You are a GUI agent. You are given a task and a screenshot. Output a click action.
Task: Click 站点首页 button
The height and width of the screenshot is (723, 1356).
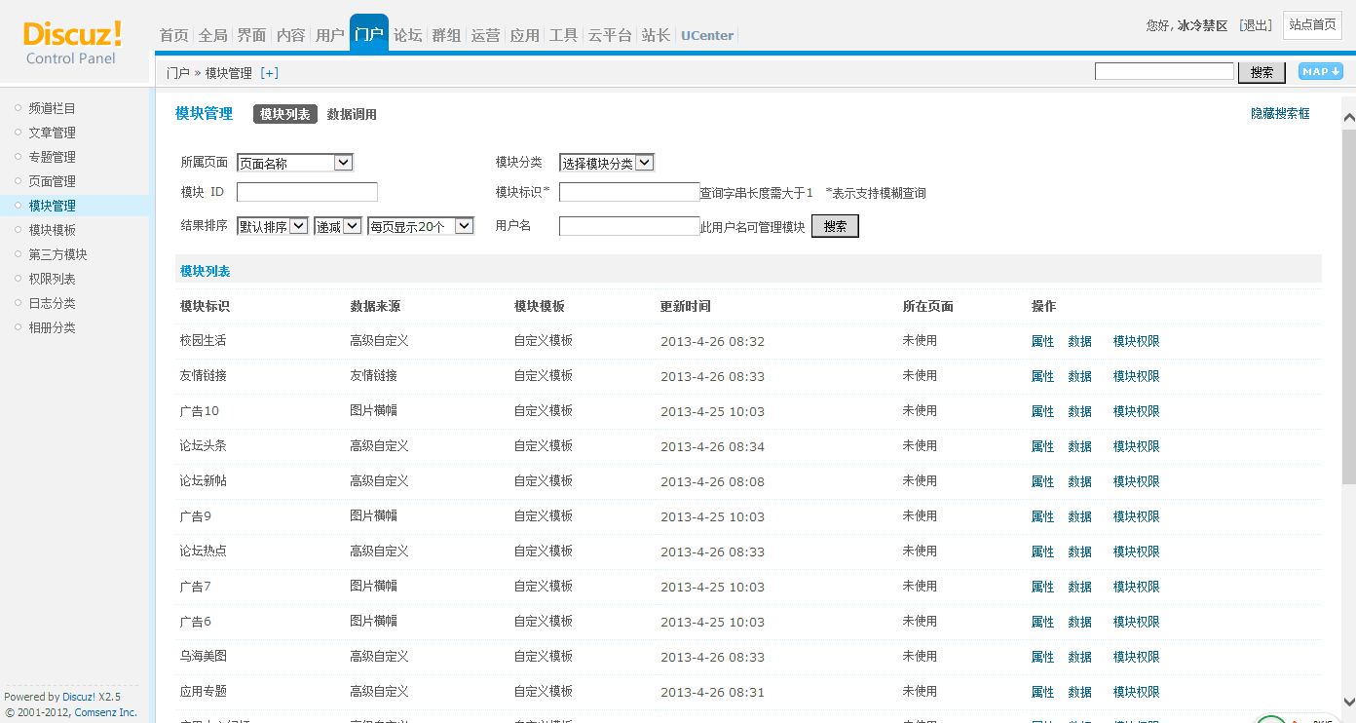pyautogui.click(x=1312, y=25)
